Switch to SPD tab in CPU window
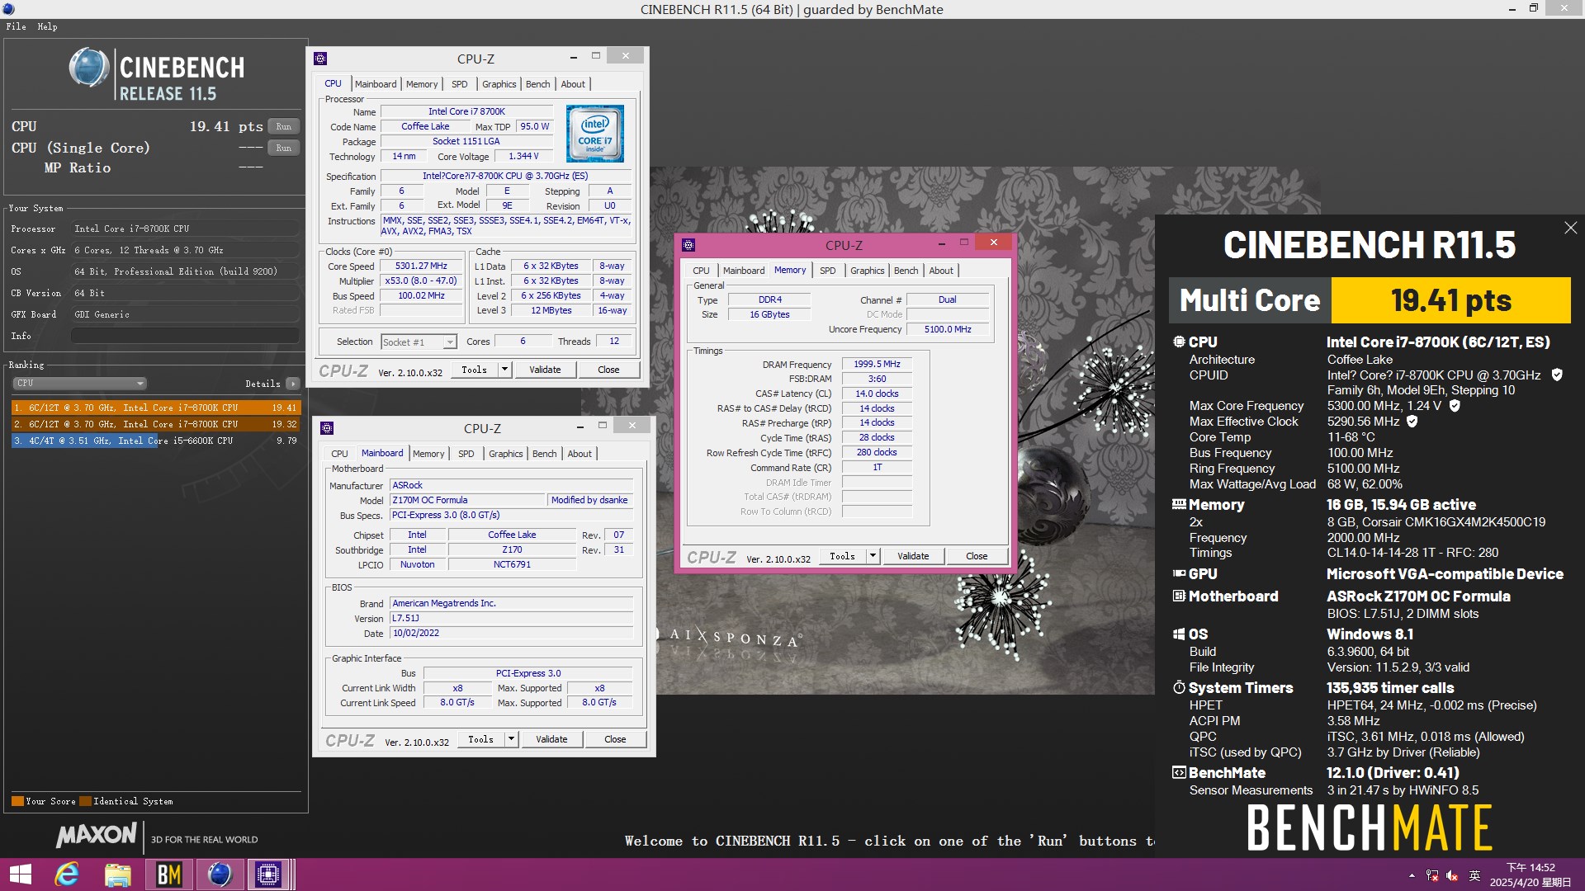This screenshot has width=1585, height=891. coord(460,84)
